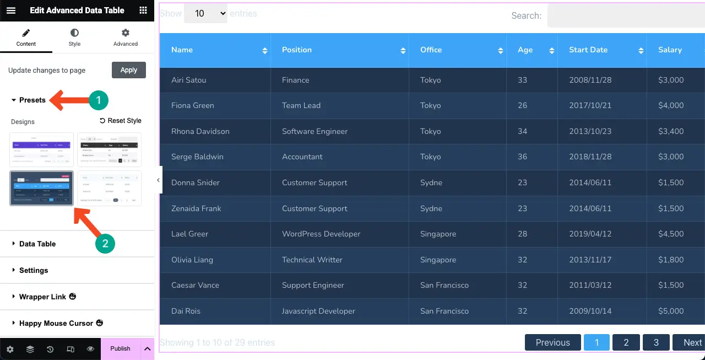Go to table page 3
This screenshot has width=705, height=360.
pyautogui.click(x=656, y=342)
